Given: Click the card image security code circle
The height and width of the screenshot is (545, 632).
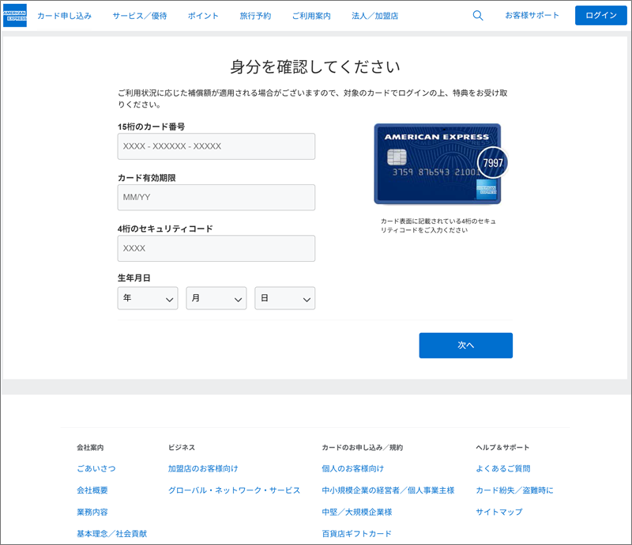Looking at the screenshot, I should [x=492, y=163].
